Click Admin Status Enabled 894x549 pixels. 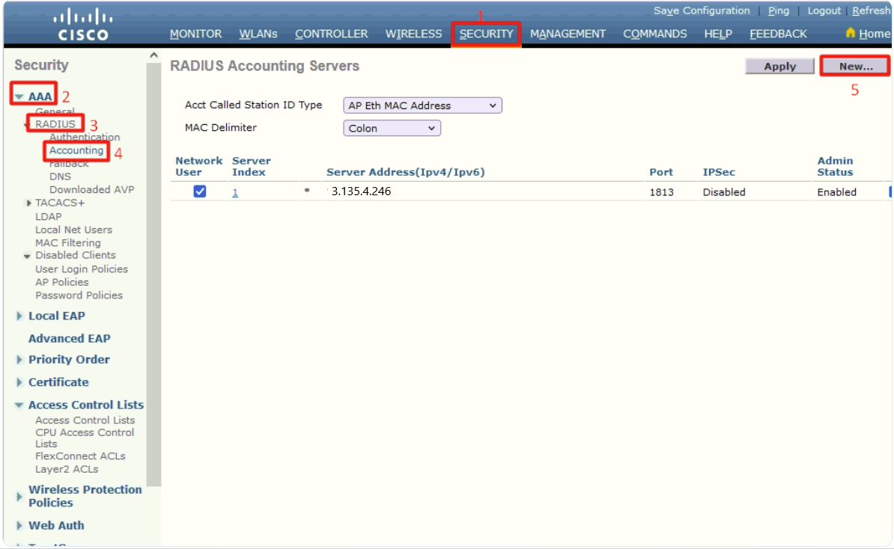(836, 192)
